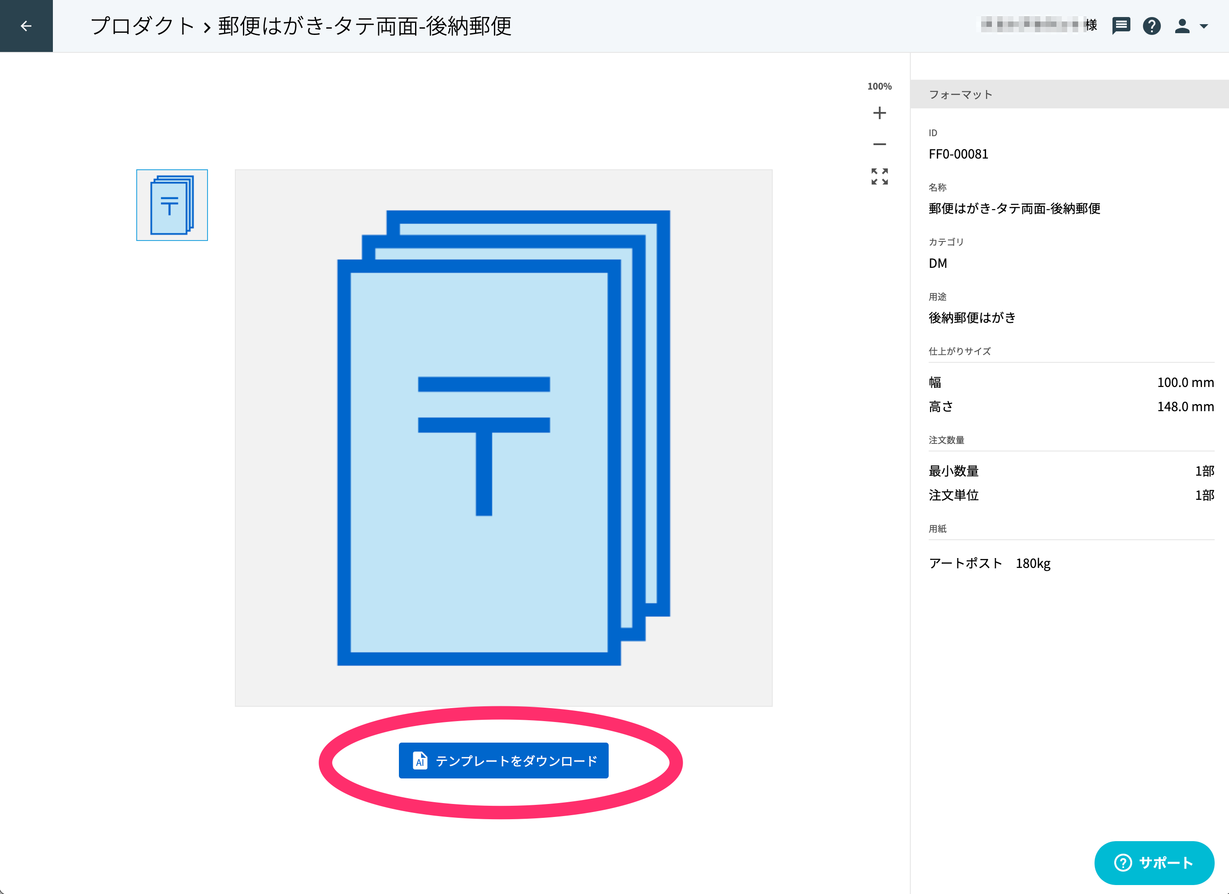This screenshot has height=894, width=1229.
Task: Zoom out with the minus icon
Action: 879,144
